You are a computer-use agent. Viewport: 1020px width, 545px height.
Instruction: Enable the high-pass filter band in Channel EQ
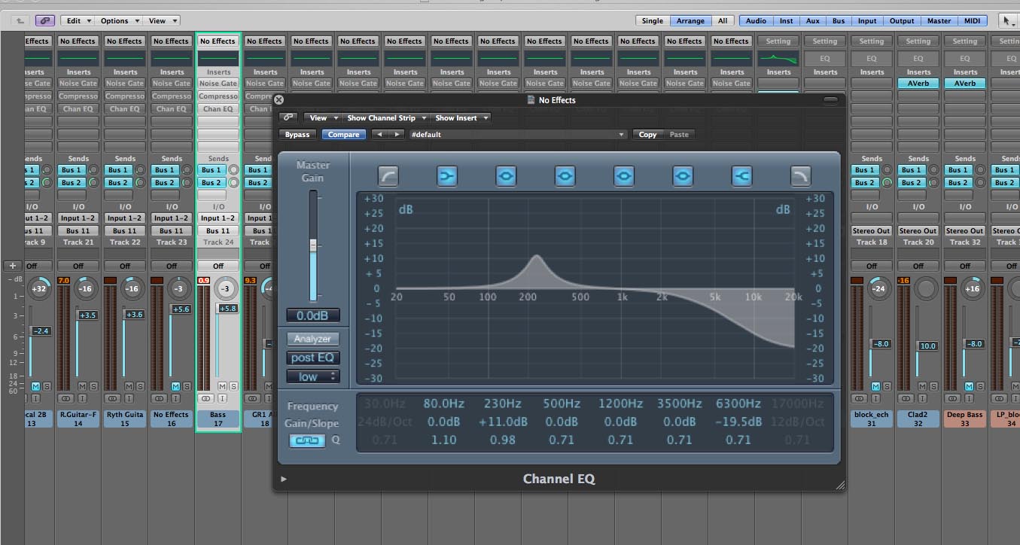tap(388, 176)
